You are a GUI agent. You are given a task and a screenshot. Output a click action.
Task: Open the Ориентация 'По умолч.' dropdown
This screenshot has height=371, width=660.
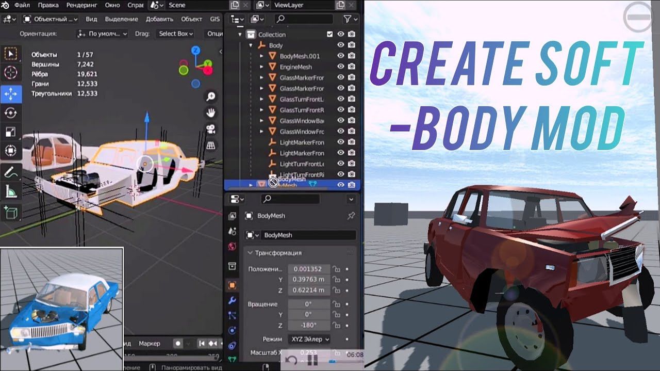[102, 34]
